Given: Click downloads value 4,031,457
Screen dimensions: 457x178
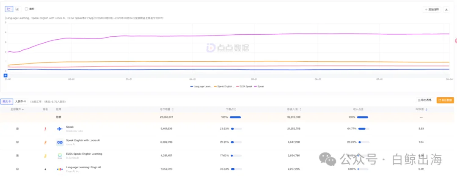Looking at the screenshot, I should (x=166, y=156).
